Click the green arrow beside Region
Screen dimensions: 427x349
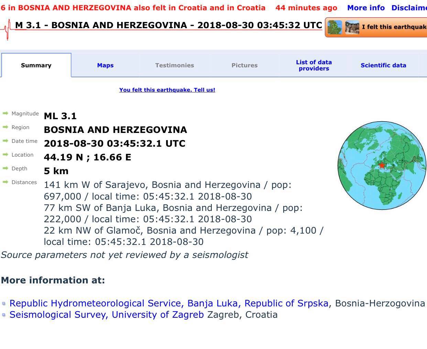[5, 127]
